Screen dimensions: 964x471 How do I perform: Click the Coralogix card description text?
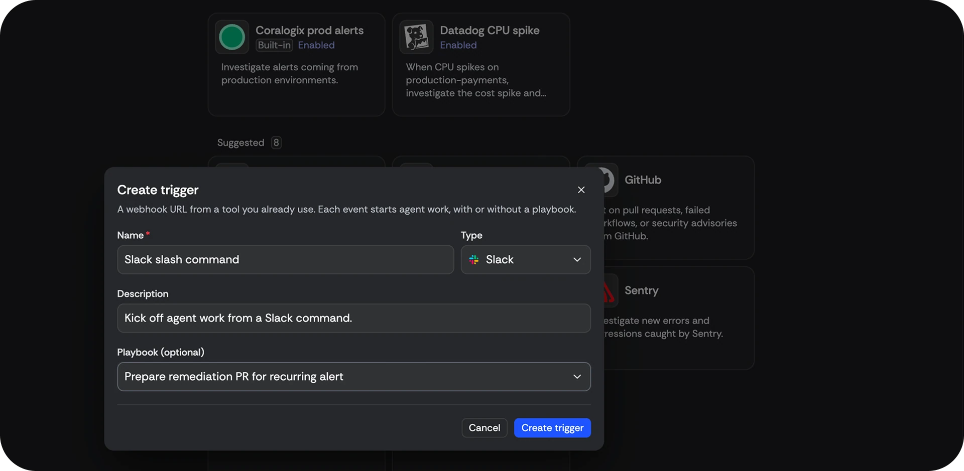pos(290,74)
